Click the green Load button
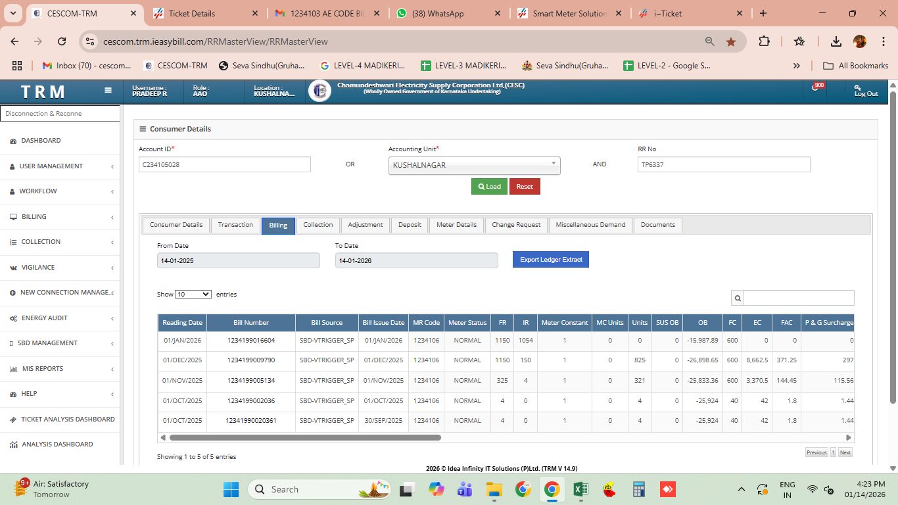898x505 pixels. coord(489,187)
